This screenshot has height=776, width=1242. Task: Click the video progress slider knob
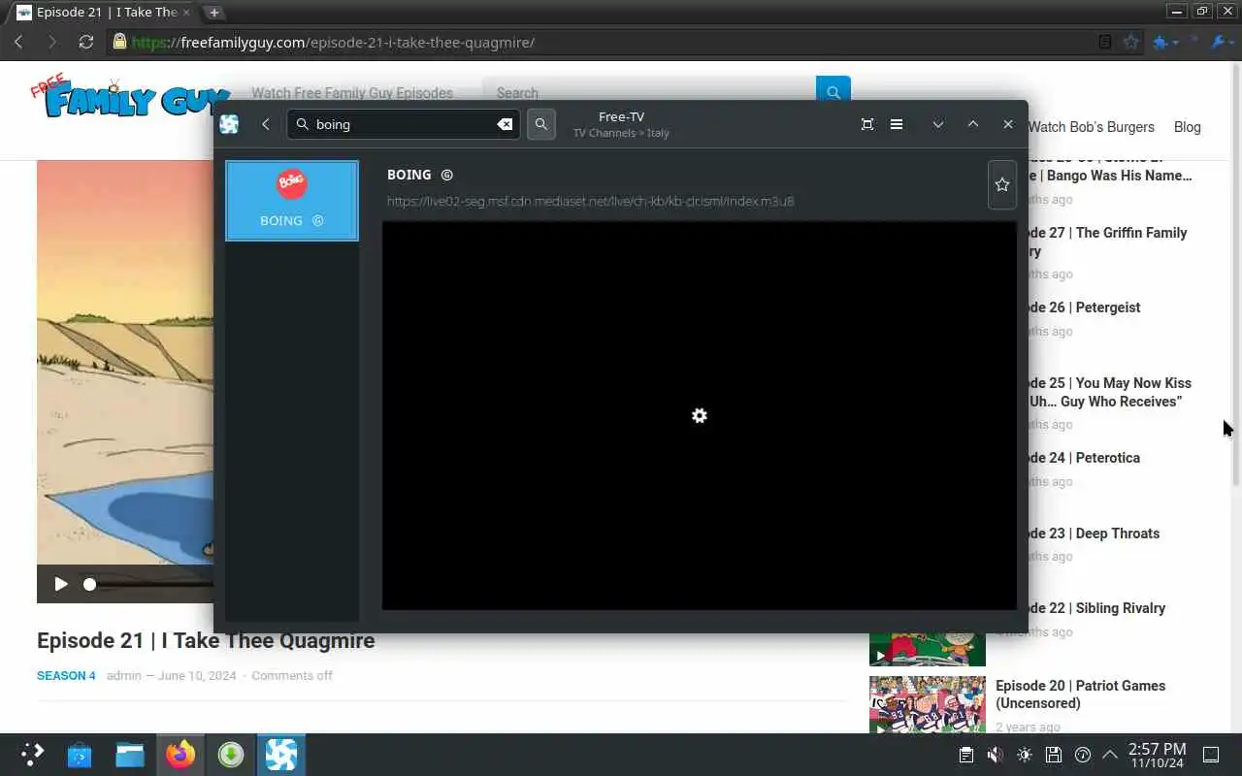(x=90, y=584)
